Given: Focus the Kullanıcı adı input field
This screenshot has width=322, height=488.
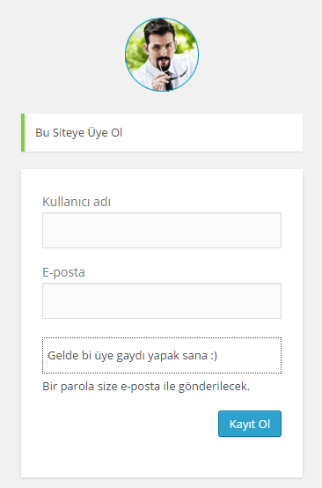Looking at the screenshot, I should click(162, 230).
